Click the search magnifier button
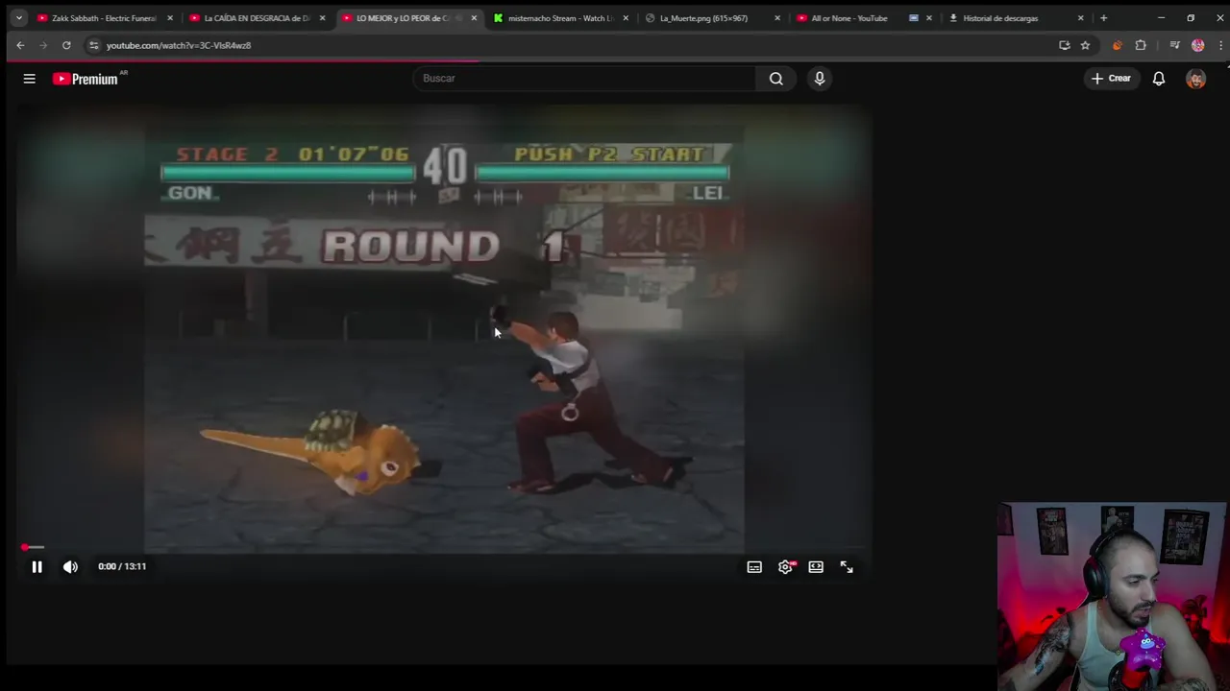 pyautogui.click(x=775, y=79)
